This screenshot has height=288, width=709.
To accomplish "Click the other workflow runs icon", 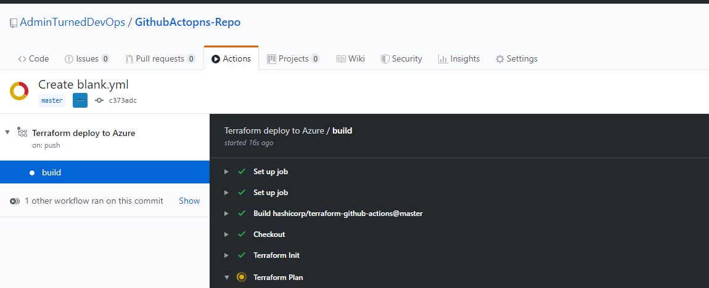I will [x=14, y=201].
